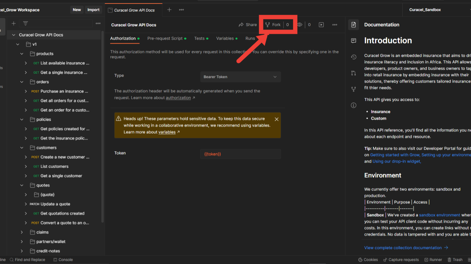Image resolution: width=471 pixels, height=264 pixels.
Task: Open changelog history icon in right sidebar
Action: pos(353,57)
